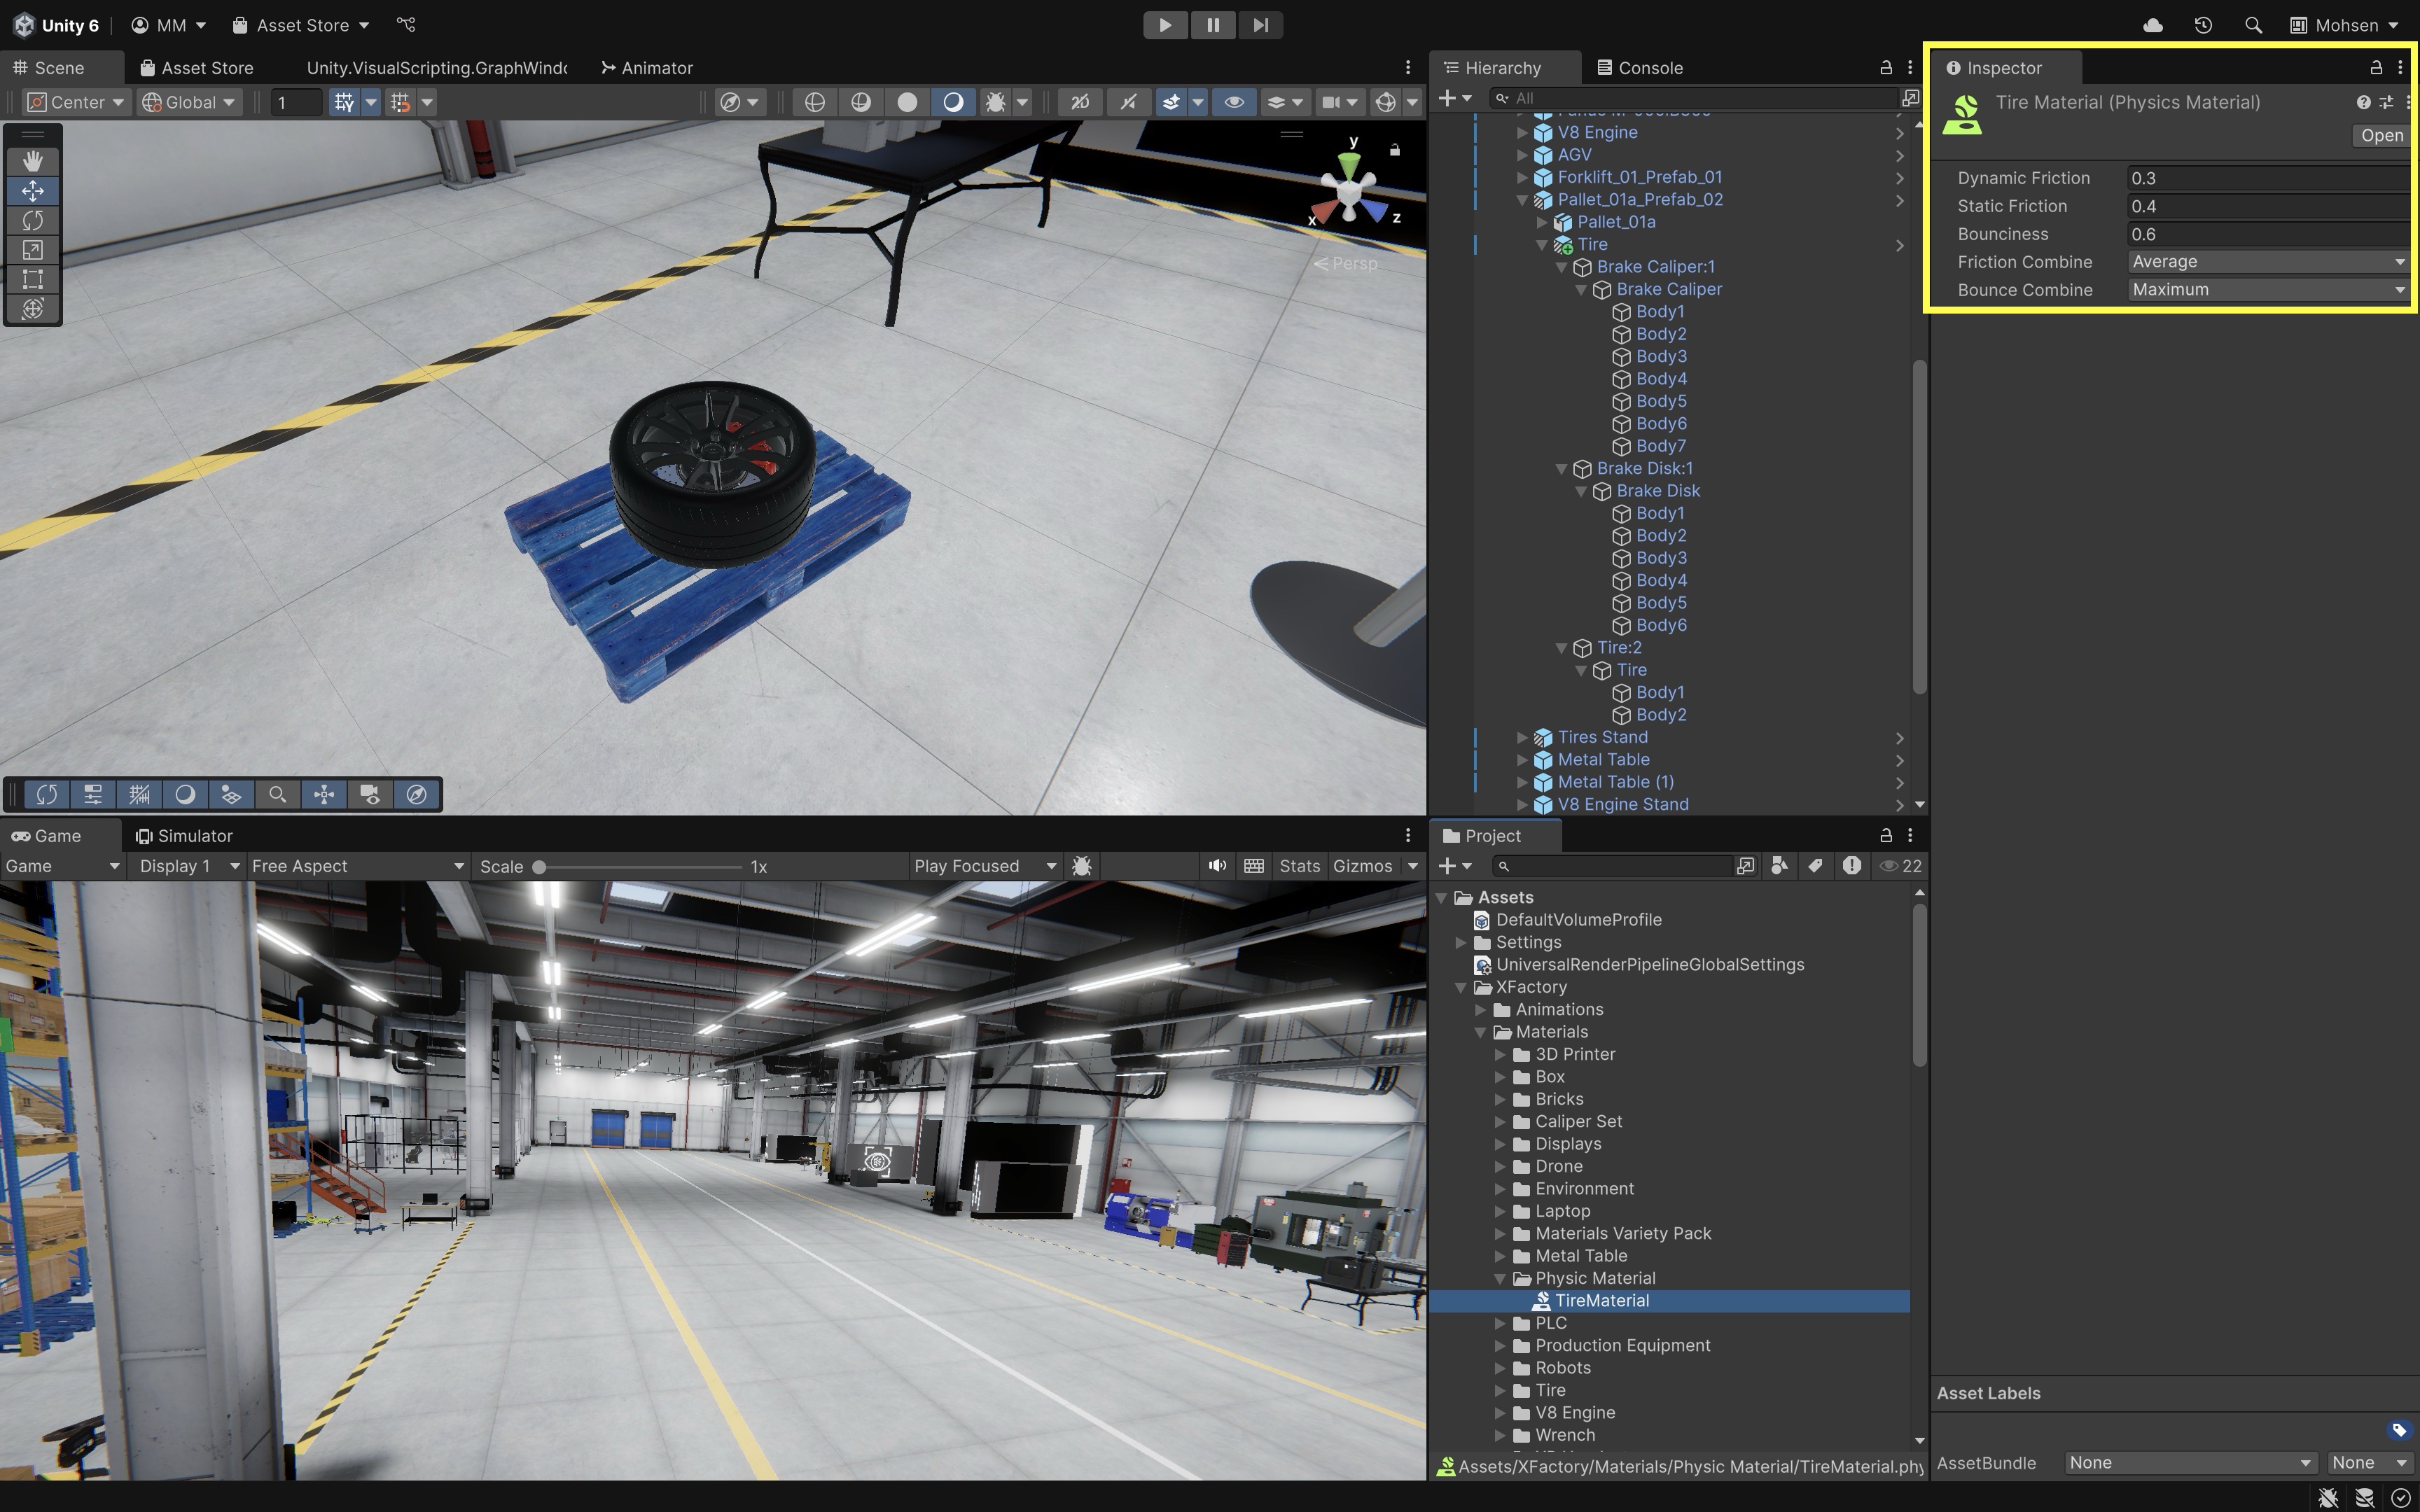Click the Bounciness value field
Screen dimensions: 2420x1512
pyautogui.click(x=2266, y=234)
